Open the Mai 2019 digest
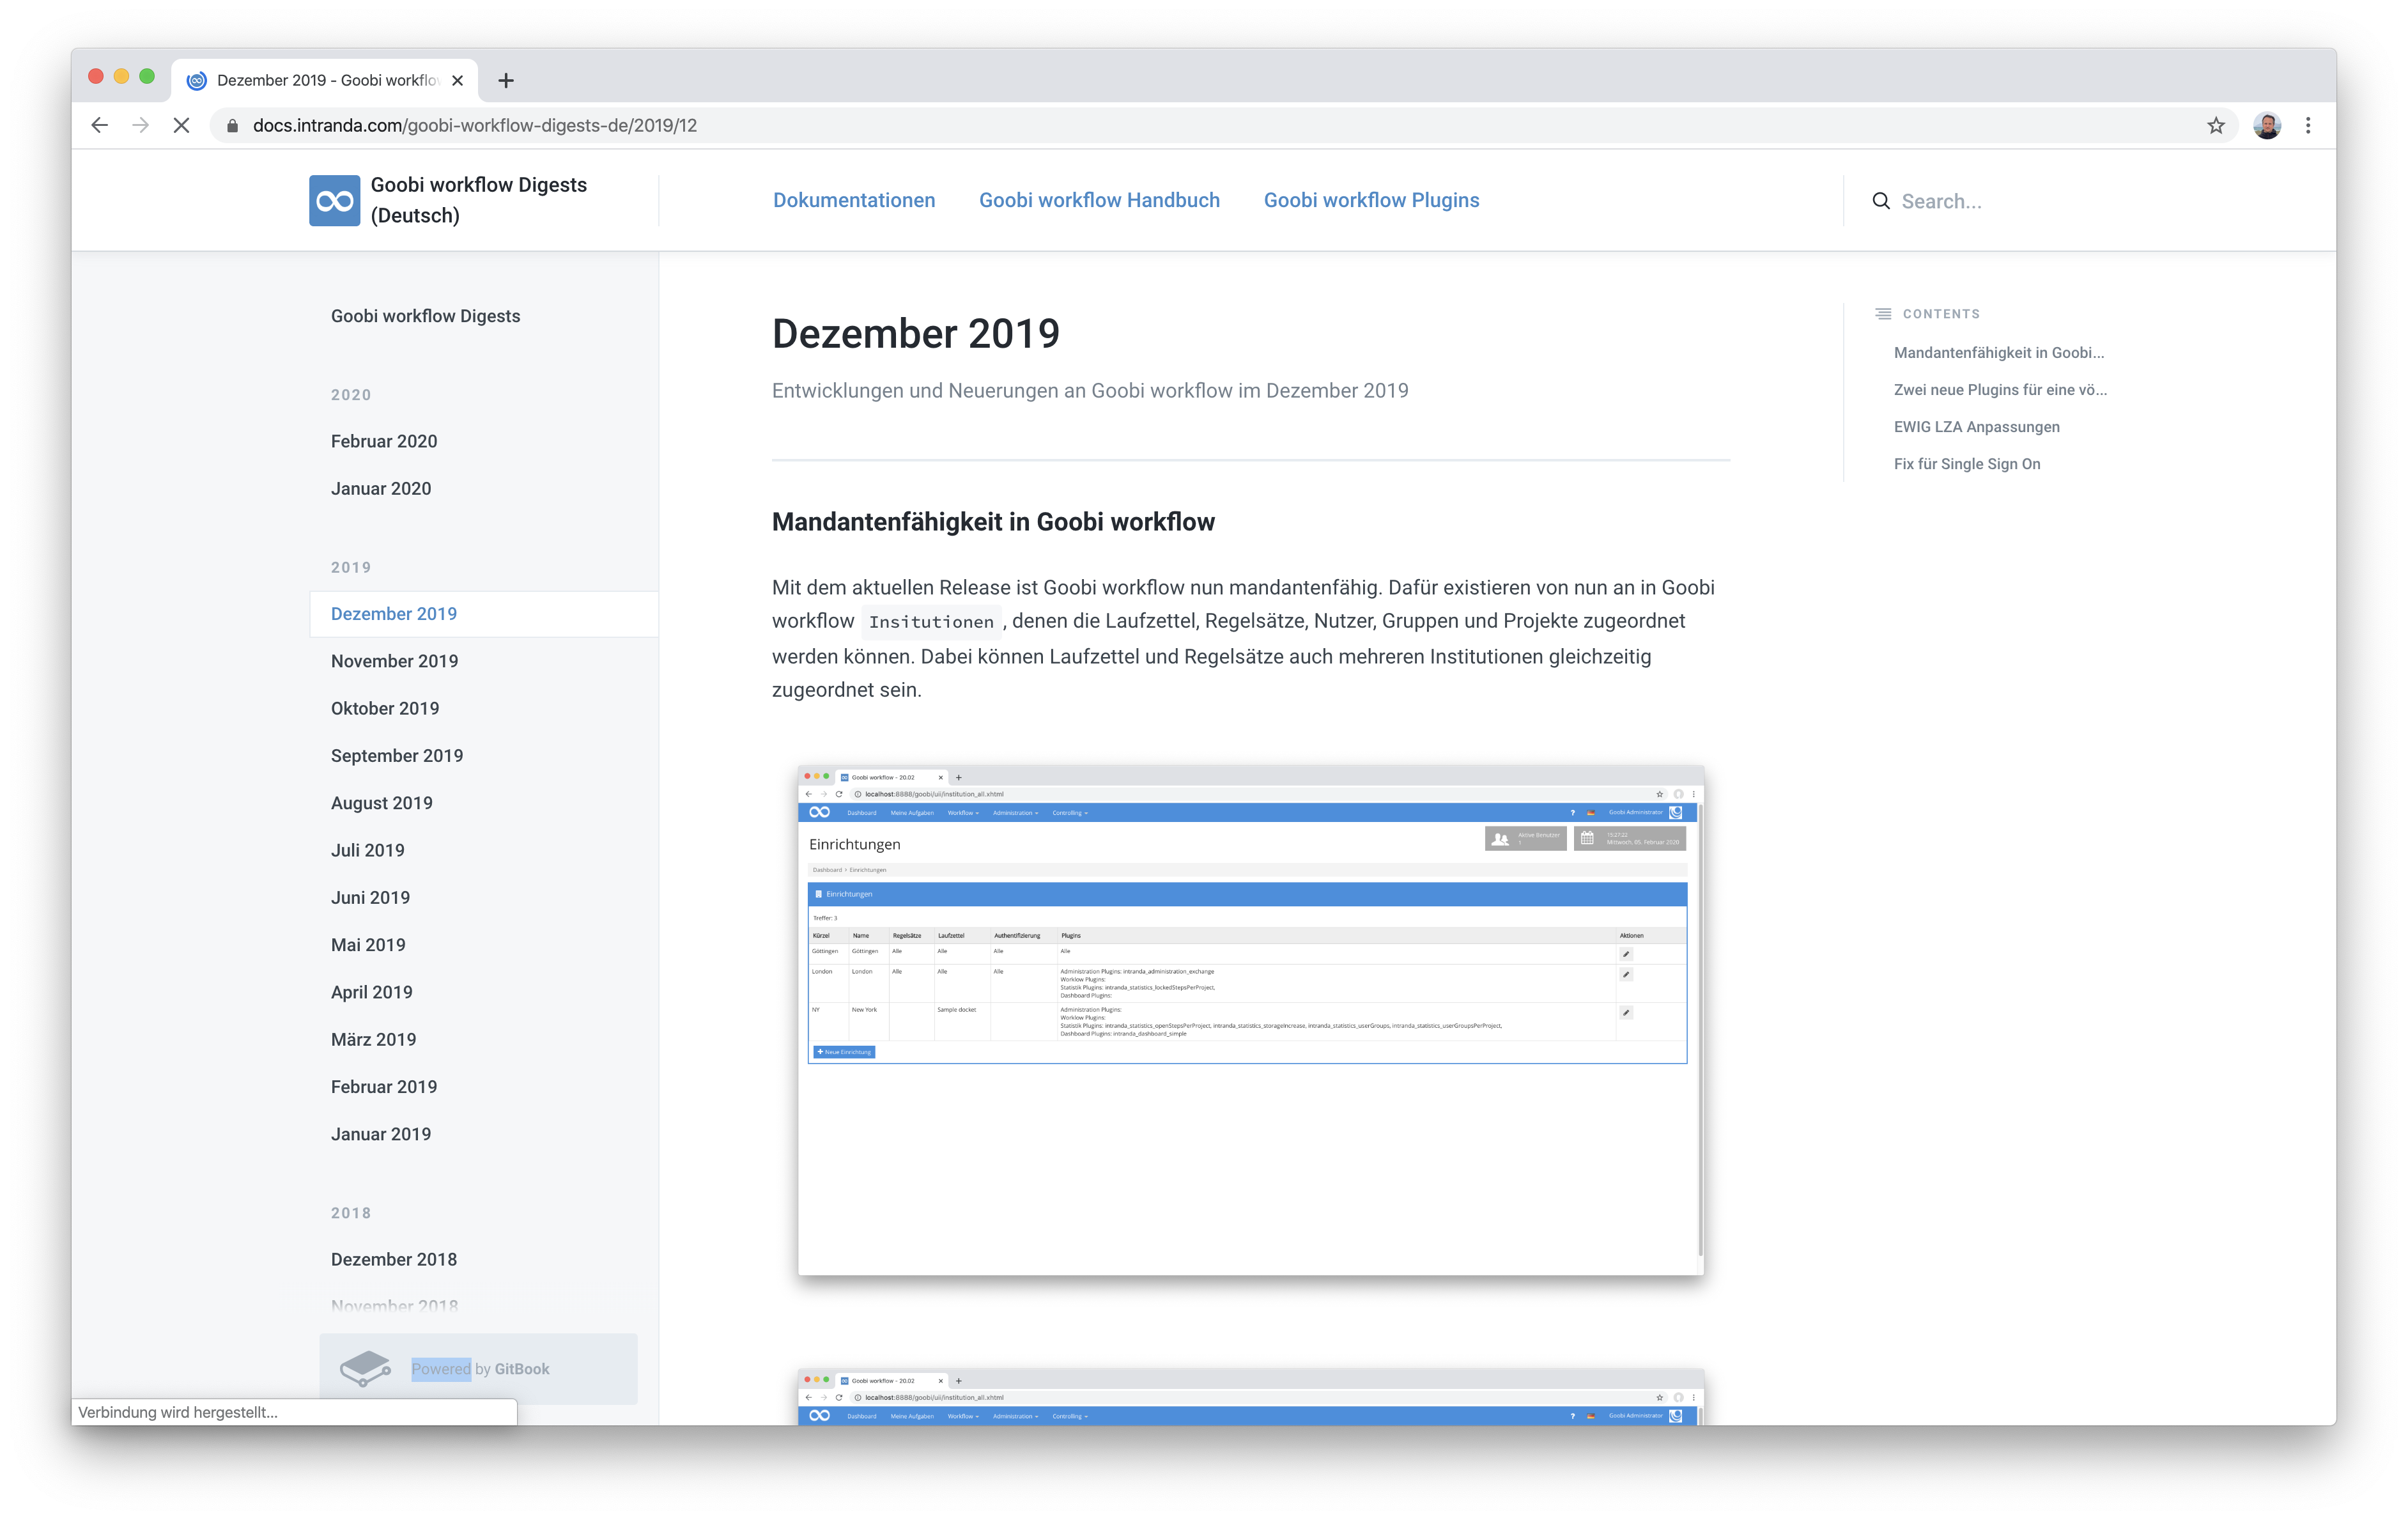Image resolution: width=2408 pixels, height=1520 pixels. pos(368,944)
